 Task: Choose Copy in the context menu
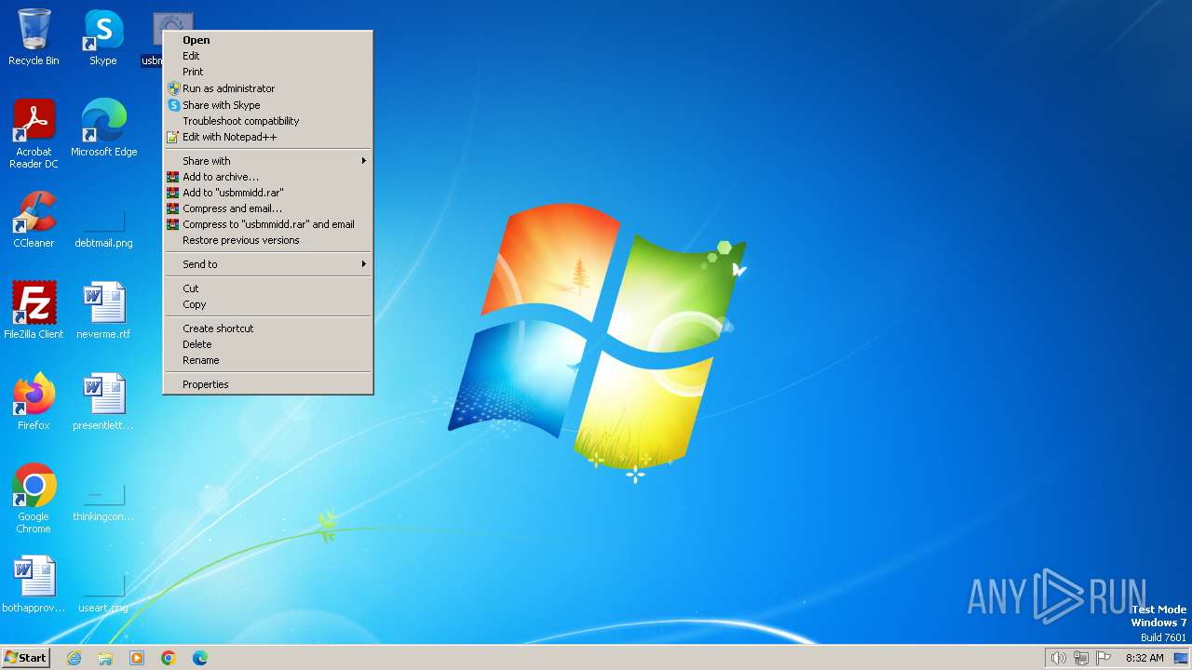coord(268,304)
